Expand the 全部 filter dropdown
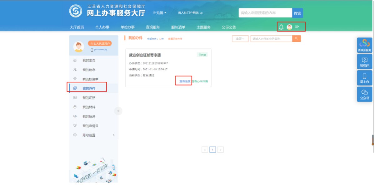 [x=240, y=39]
